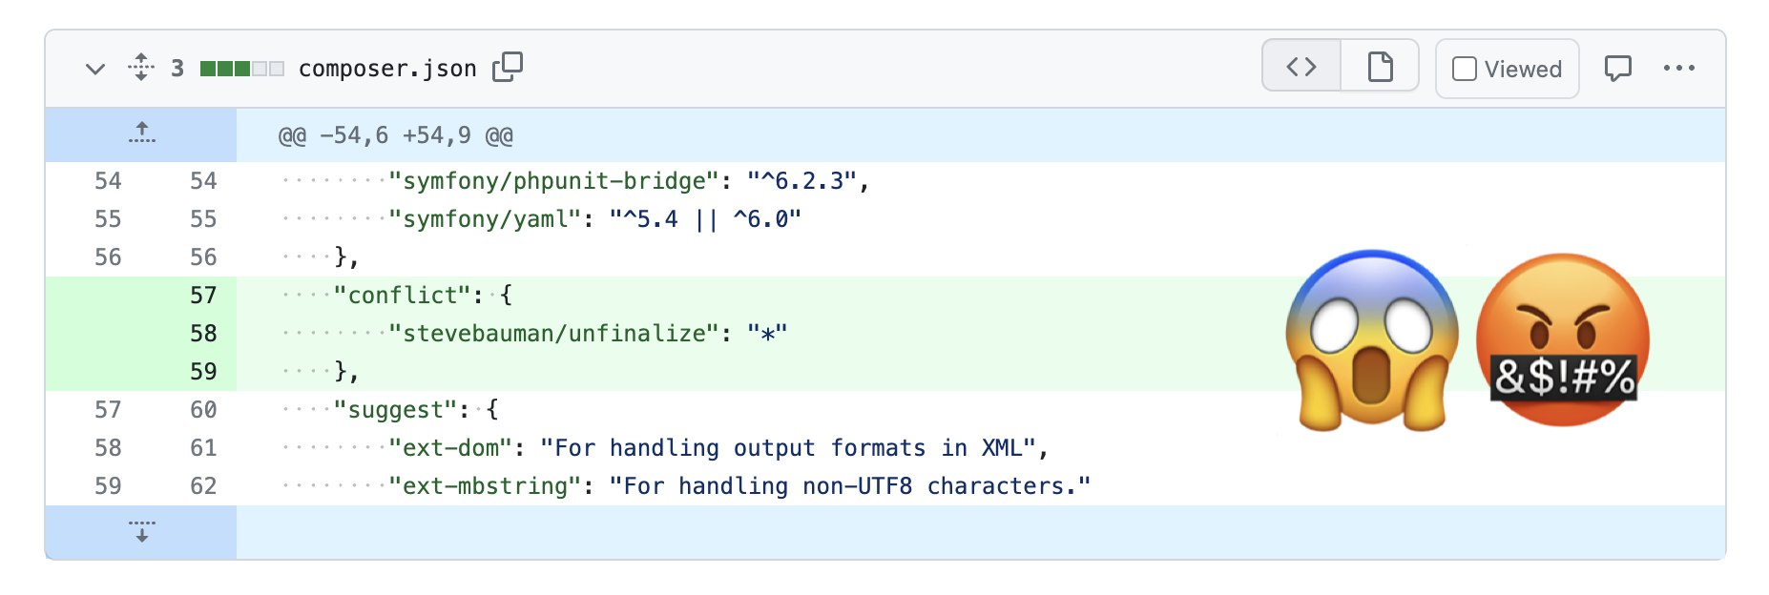Switch to source diff view
Screen dimensions: 1769x595
click(1301, 66)
